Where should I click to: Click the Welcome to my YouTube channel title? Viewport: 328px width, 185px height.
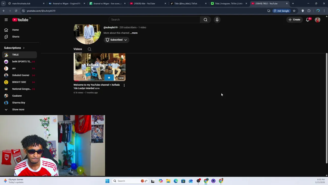[97, 87]
